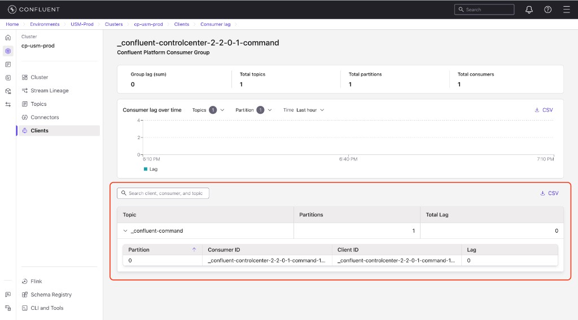Click the two-arrows icon in left rail
This screenshot has height=320, width=578.
[x=8, y=104]
